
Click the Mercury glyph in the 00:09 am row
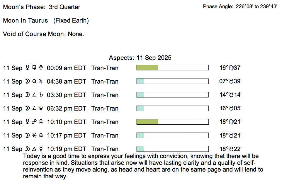[27, 68]
